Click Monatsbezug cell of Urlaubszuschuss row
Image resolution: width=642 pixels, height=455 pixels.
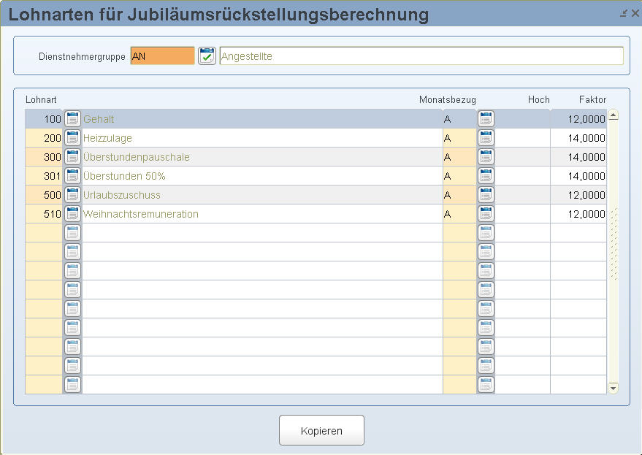coord(459,195)
